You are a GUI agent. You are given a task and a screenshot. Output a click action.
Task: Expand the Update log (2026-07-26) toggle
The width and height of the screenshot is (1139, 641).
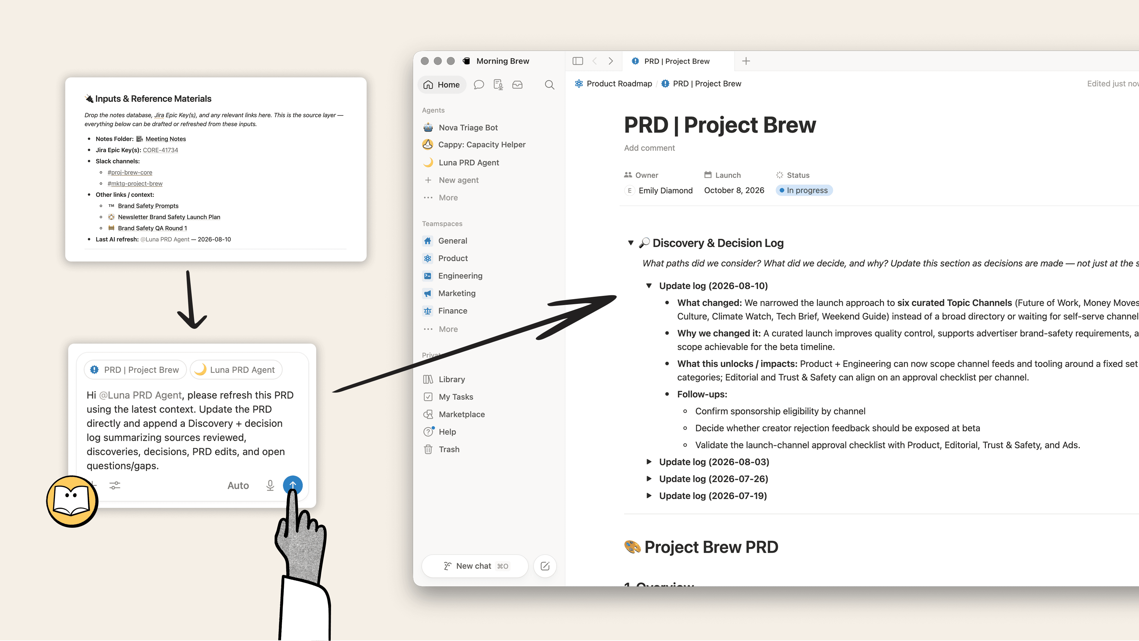point(649,478)
